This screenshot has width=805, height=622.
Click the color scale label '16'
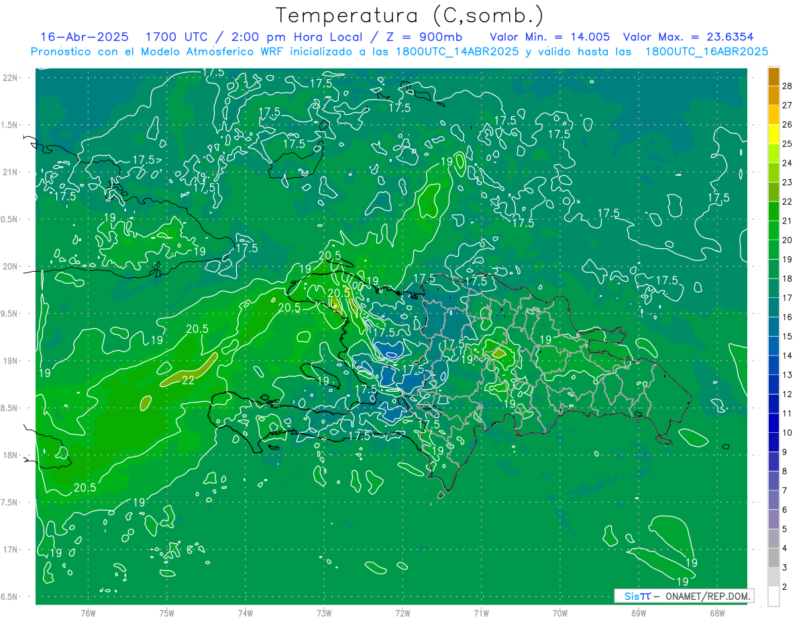(x=788, y=317)
